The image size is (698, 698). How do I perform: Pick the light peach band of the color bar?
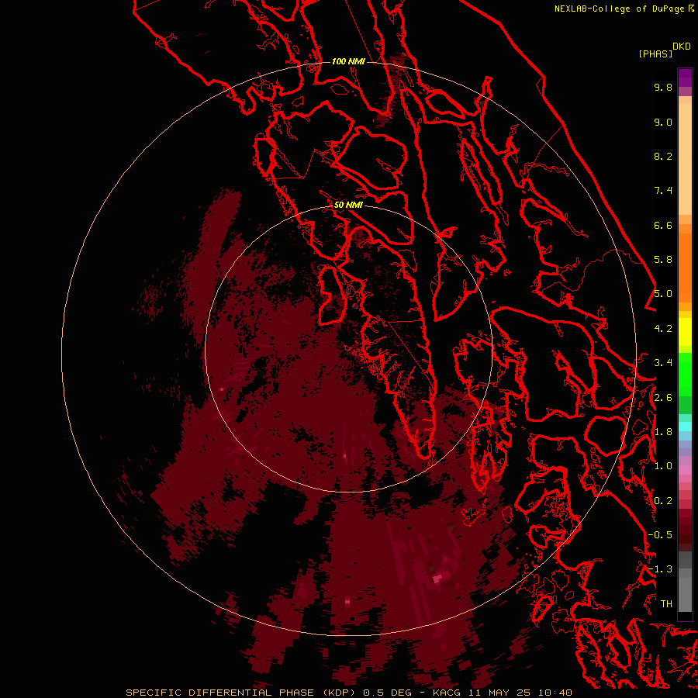[685, 159]
